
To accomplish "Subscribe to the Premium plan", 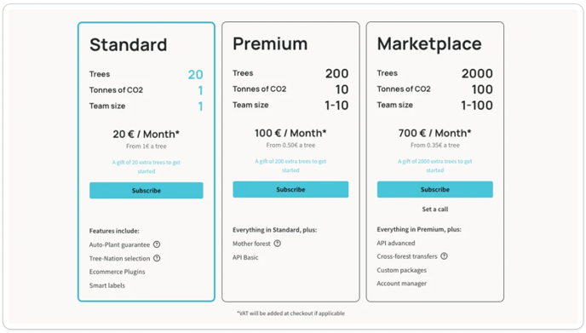I will point(290,189).
